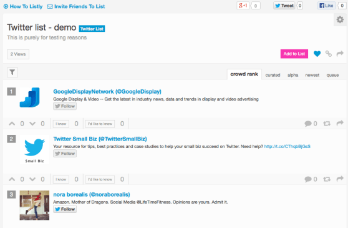
Task: Downvote the Twitter Small Biz item
Action: pyautogui.click(x=32, y=179)
